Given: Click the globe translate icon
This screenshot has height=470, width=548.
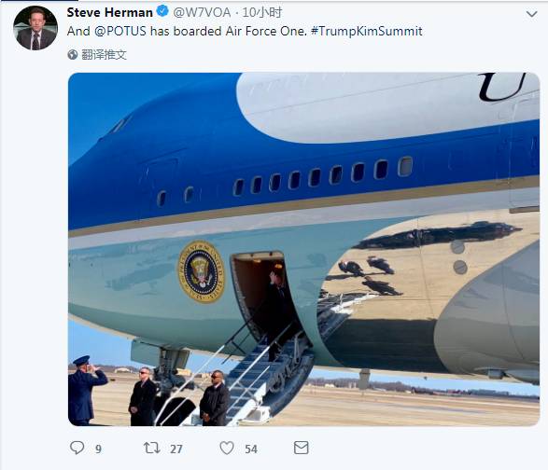Looking at the screenshot, I should 72,54.
